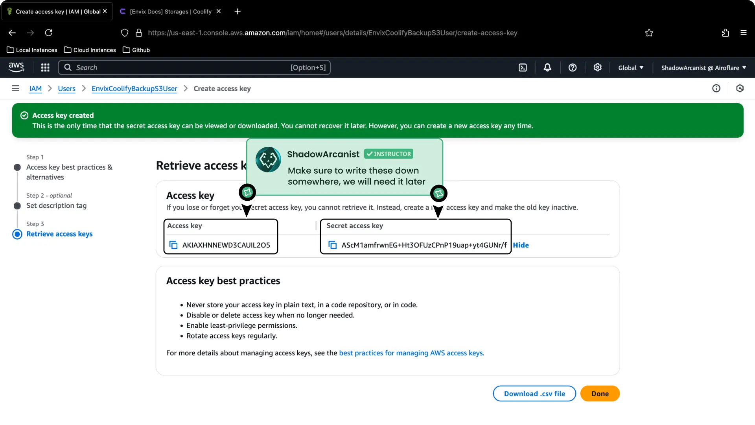Open the settings gear icon
Screen dimensions: 755x425
tap(597, 67)
